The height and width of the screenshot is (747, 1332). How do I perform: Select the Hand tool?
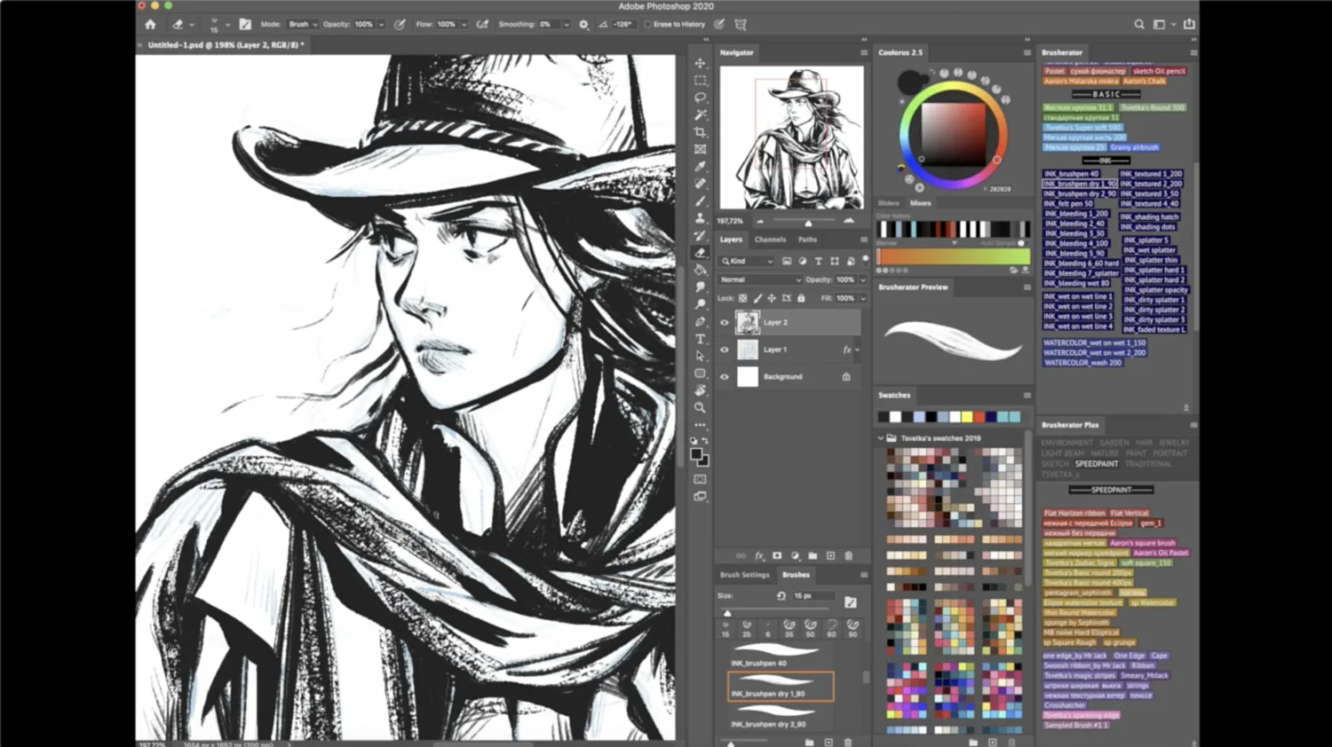point(700,390)
